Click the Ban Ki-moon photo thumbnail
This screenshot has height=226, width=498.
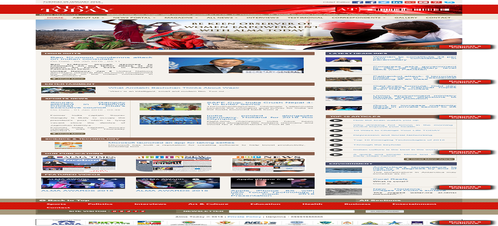pos(236,65)
